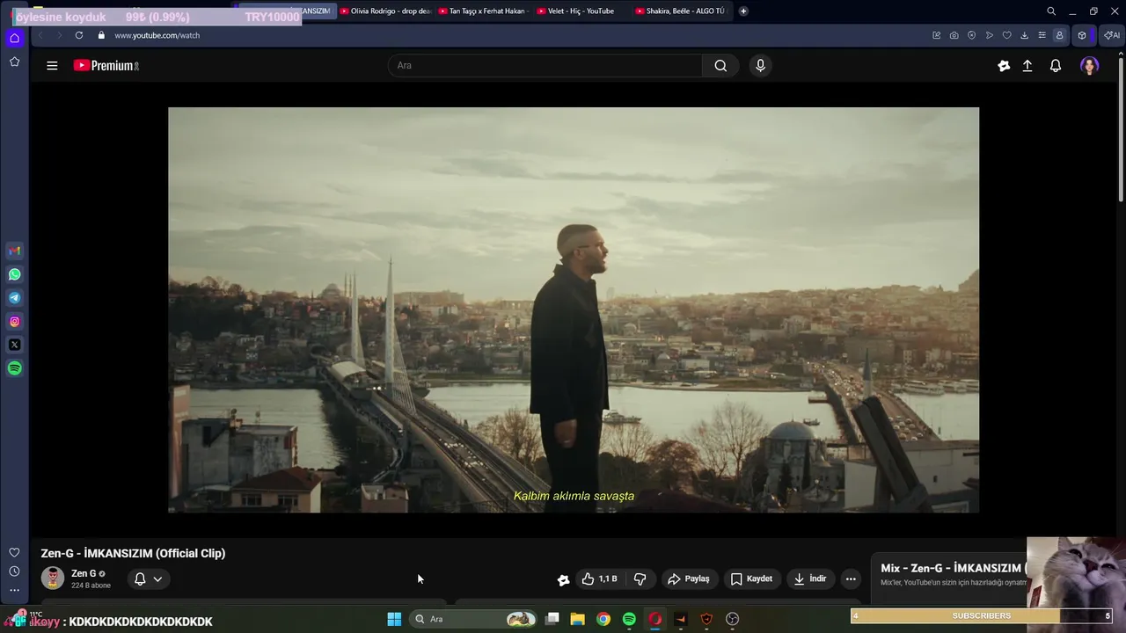Expand the subscription notification bell dropdown

click(149, 578)
